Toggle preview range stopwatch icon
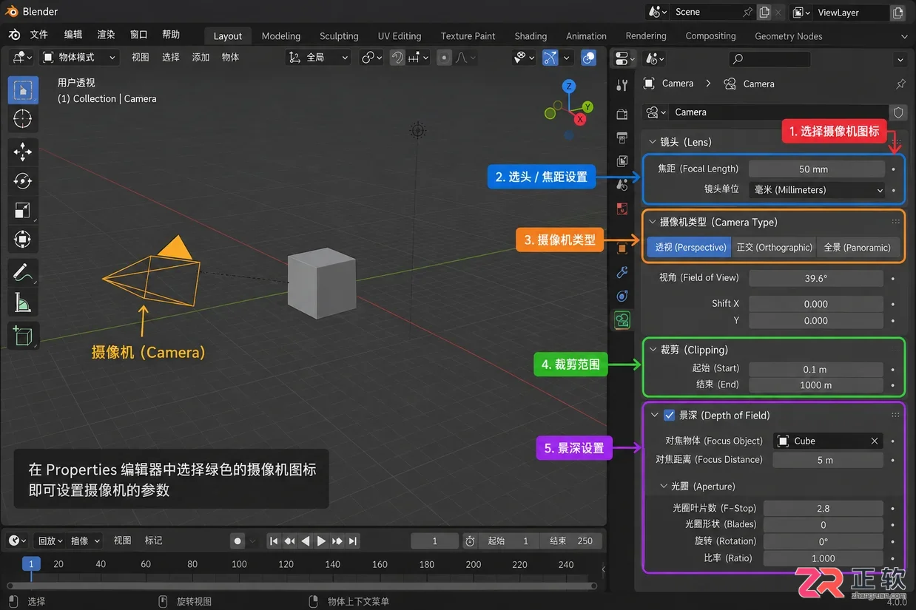 [470, 541]
